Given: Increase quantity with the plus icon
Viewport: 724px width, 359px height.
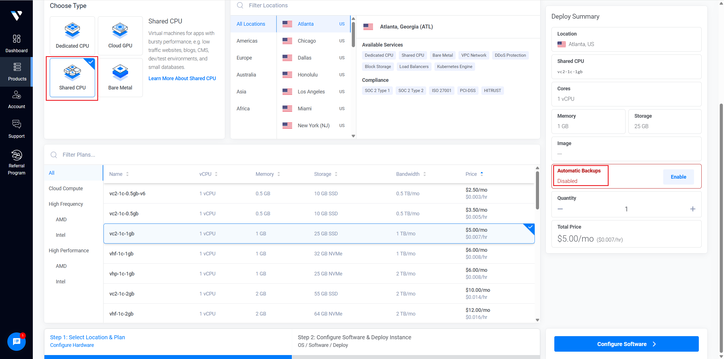Looking at the screenshot, I should coord(693,209).
